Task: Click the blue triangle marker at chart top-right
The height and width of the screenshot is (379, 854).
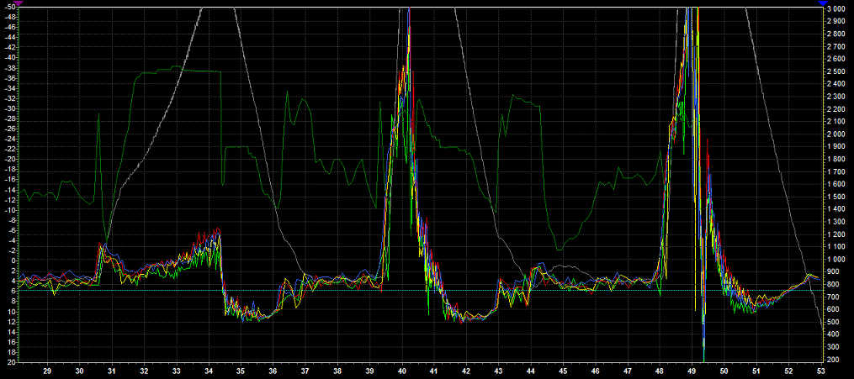Action: (823, 3)
